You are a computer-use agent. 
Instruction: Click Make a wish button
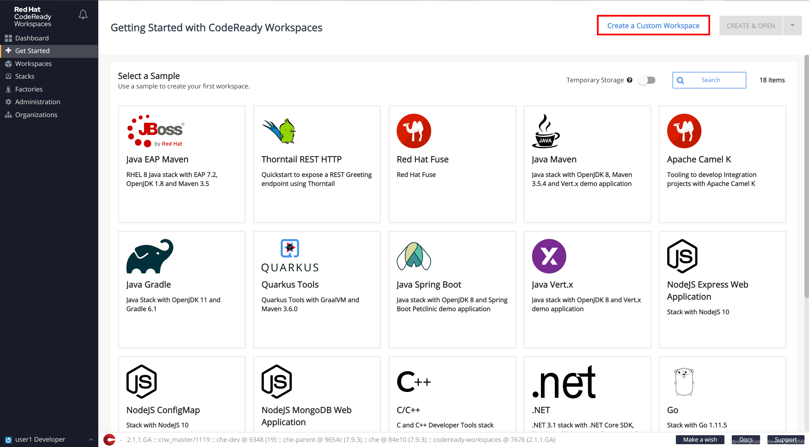[700, 439]
